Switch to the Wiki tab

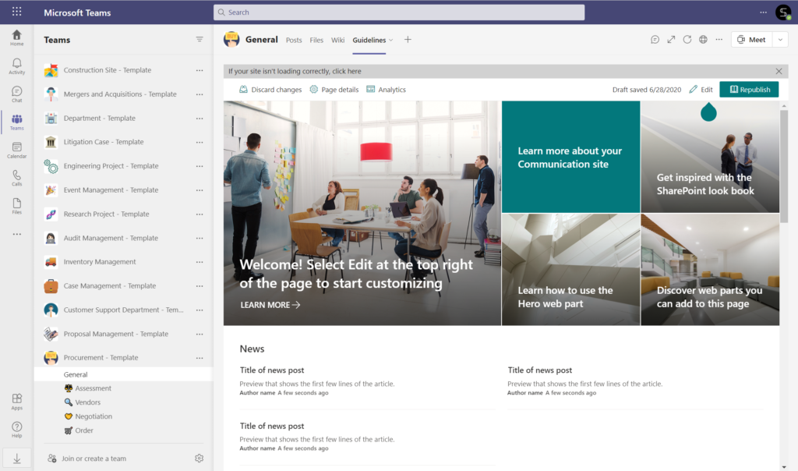(x=338, y=41)
